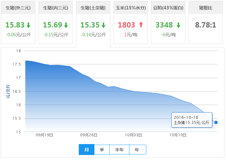Click the 8.78:1 ratio value
Image resolution: width=226 pixels, height=160 pixels.
coord(205,25)
